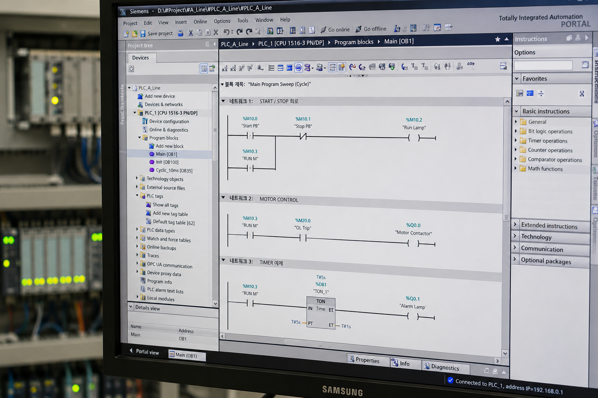The width and height of the screenshot is (598, 398).
Task: Collapse network 1 START / STOP
Action: click(223, 101)
